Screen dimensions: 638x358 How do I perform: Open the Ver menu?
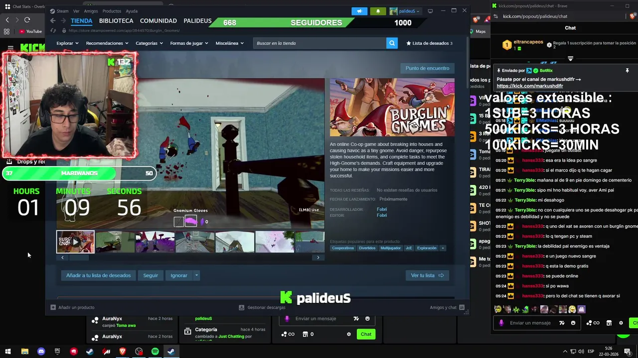click(76, 11)
